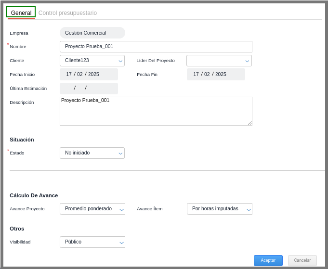
Task: Open the Avance Ítem dropdown
Action: point(219,209)
